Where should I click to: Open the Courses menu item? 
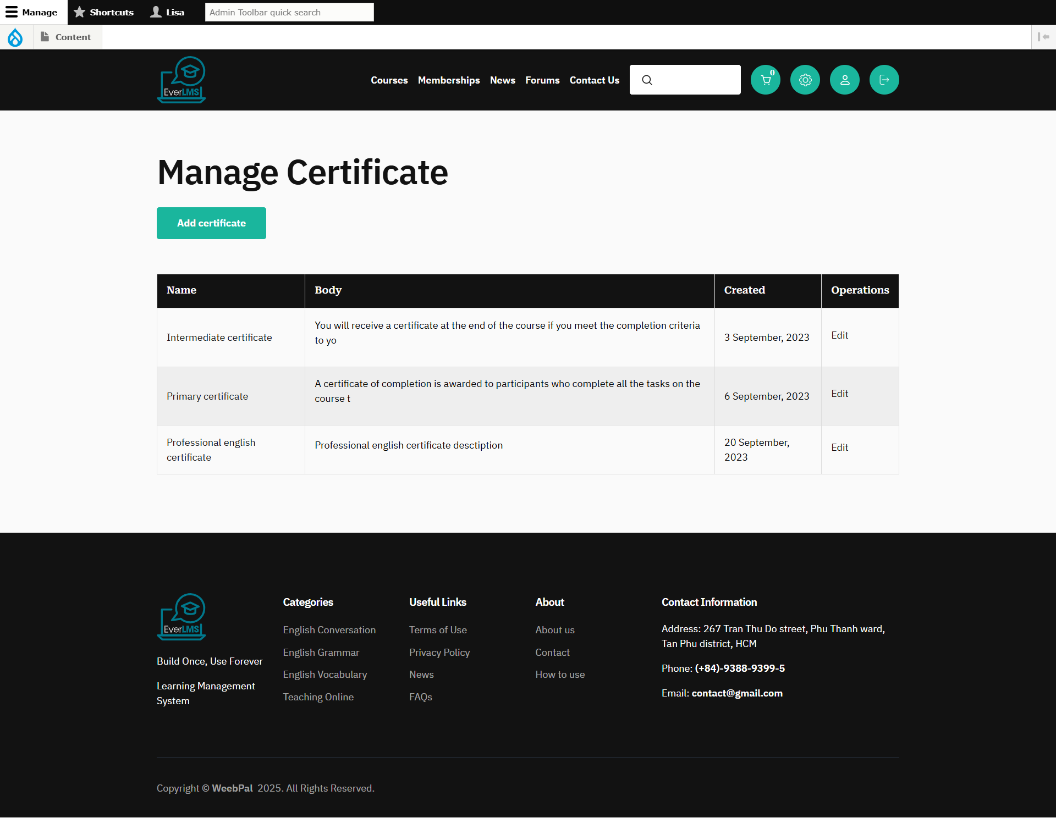coord(389,80)
